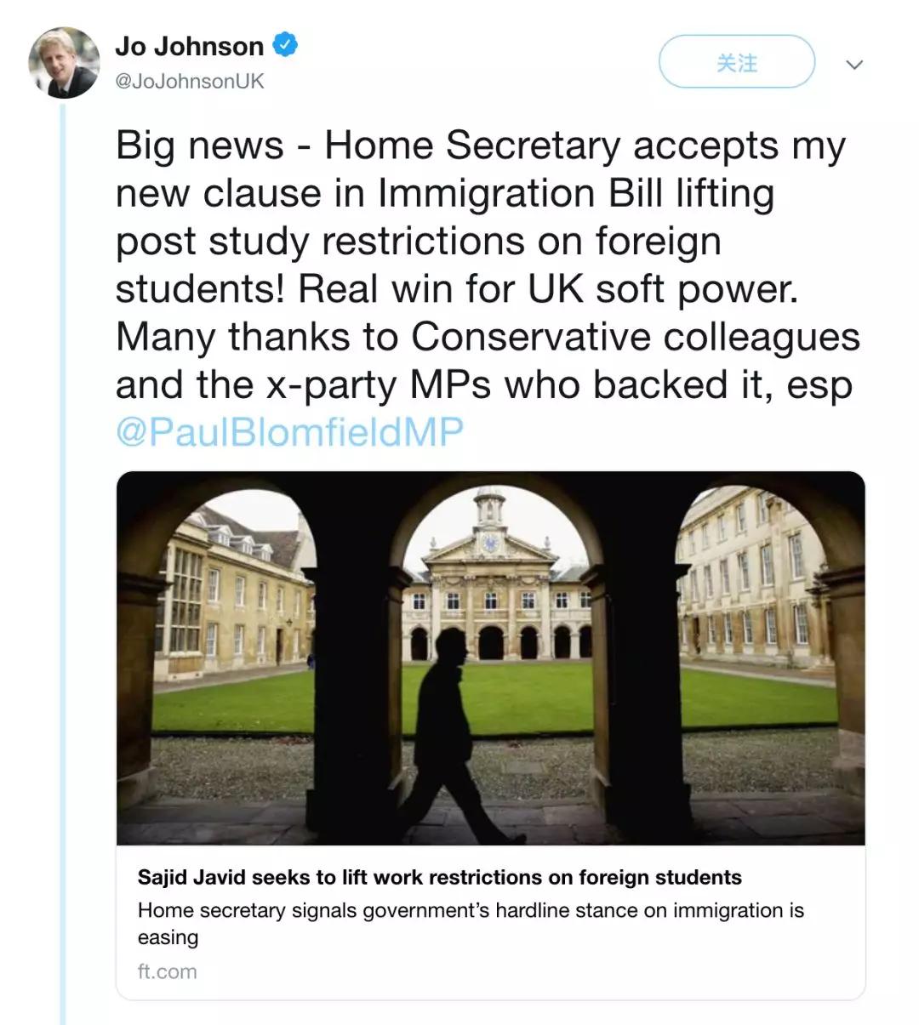Open the @PaulBlomfieldMP mention link
919x1025 pixels.
tap(289, 431)
